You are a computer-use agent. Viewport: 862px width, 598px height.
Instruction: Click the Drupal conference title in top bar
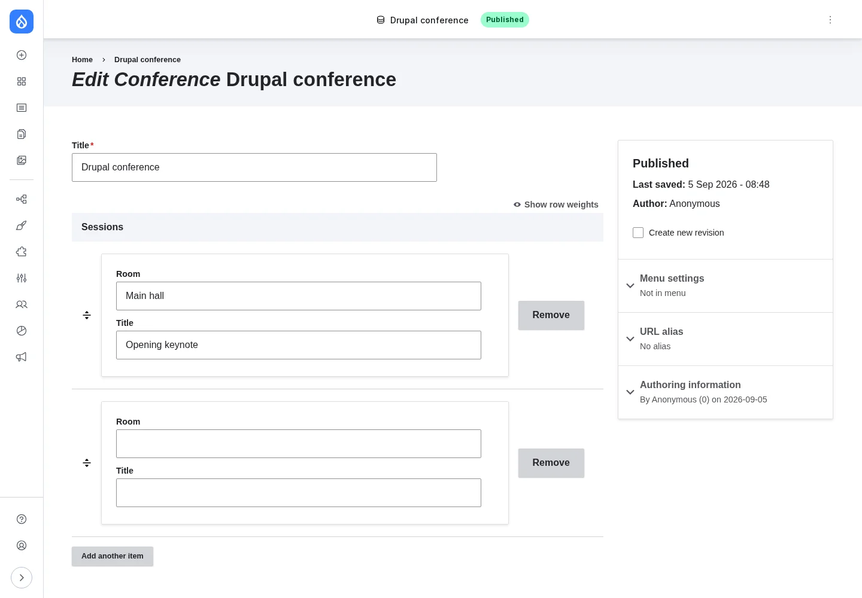point(429,20)
